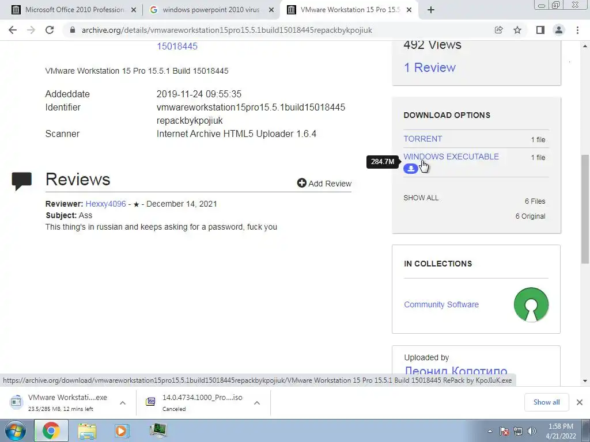Image resolution: width=590 pixels, height=442 pixels.
Task: Click the 6 Original label
Action: [x=530, y=216]
